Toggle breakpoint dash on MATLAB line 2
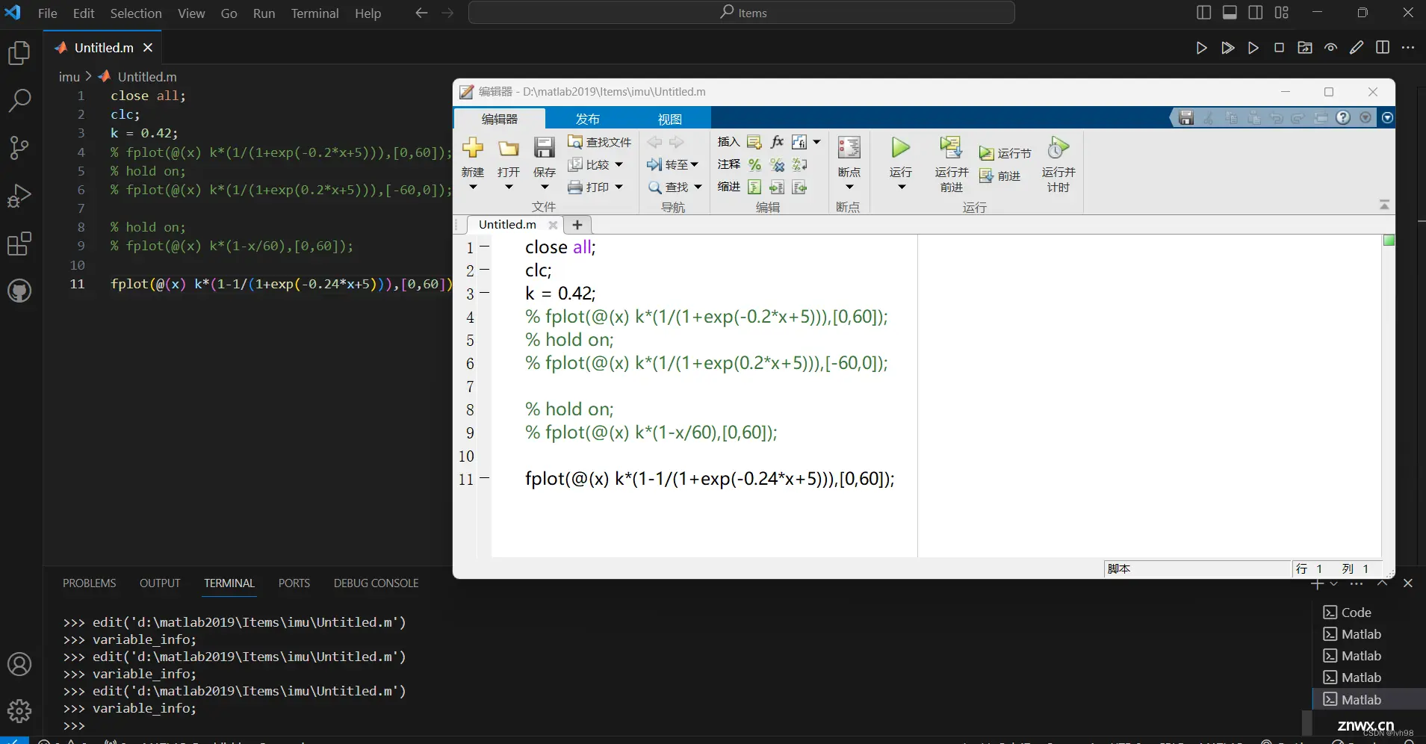 pos(485,270)
